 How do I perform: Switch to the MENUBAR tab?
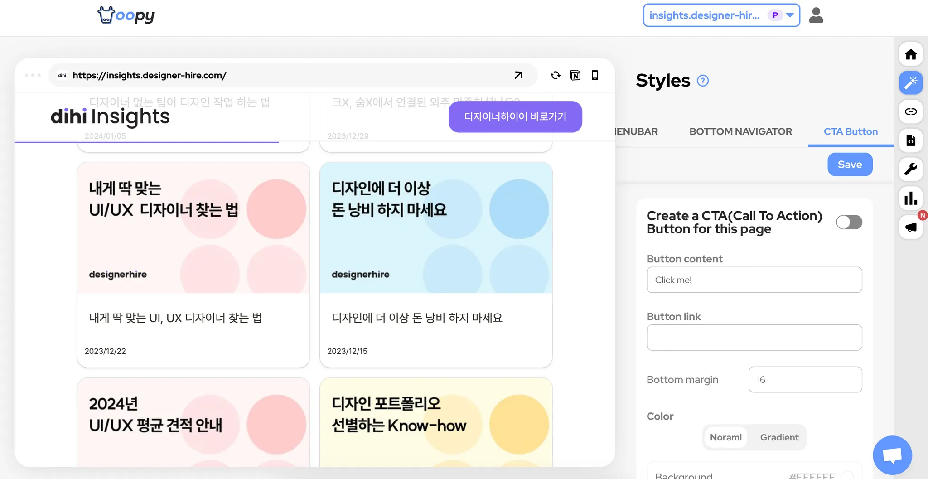pyautogui.click(x=637, y=131)
